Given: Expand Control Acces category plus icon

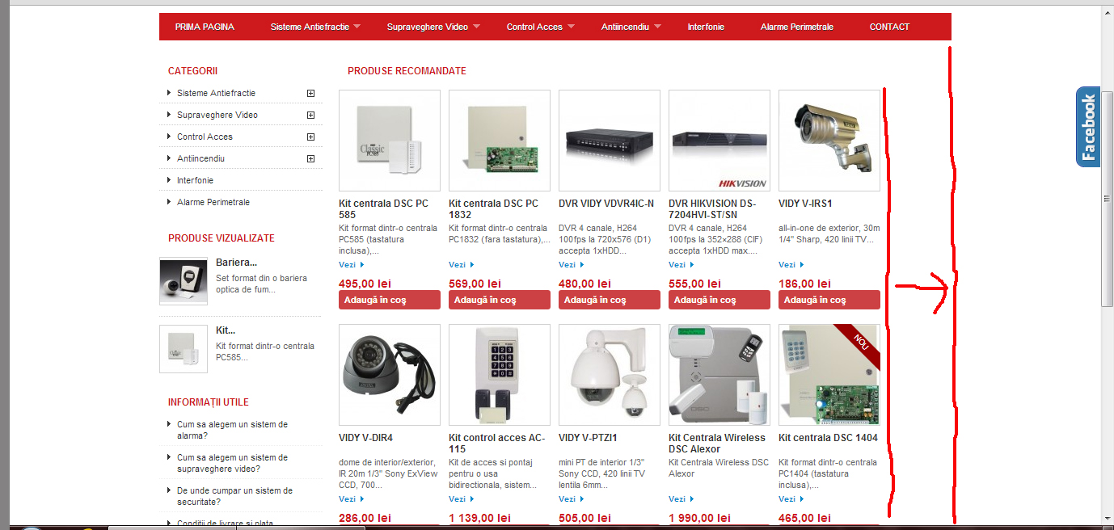Looking at the screenshot, I should click(x=310, y=137).
